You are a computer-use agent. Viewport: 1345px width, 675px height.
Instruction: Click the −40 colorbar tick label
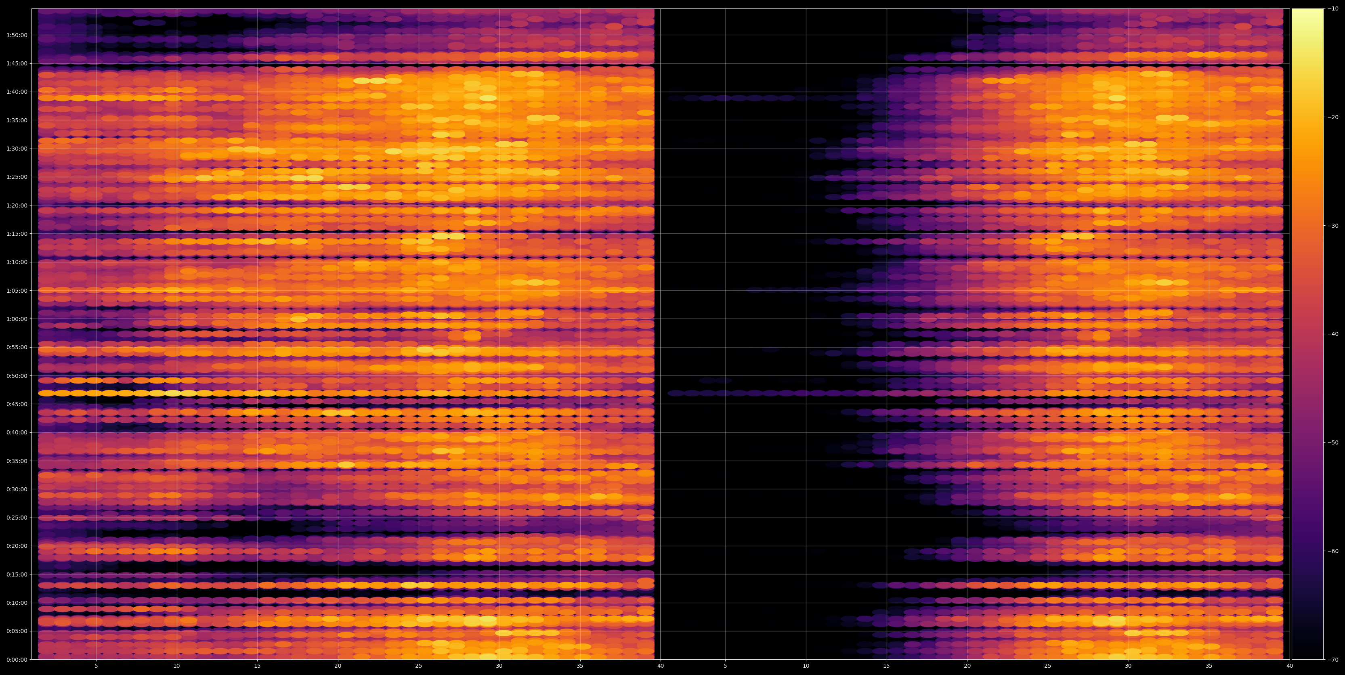click(1332, 334)
